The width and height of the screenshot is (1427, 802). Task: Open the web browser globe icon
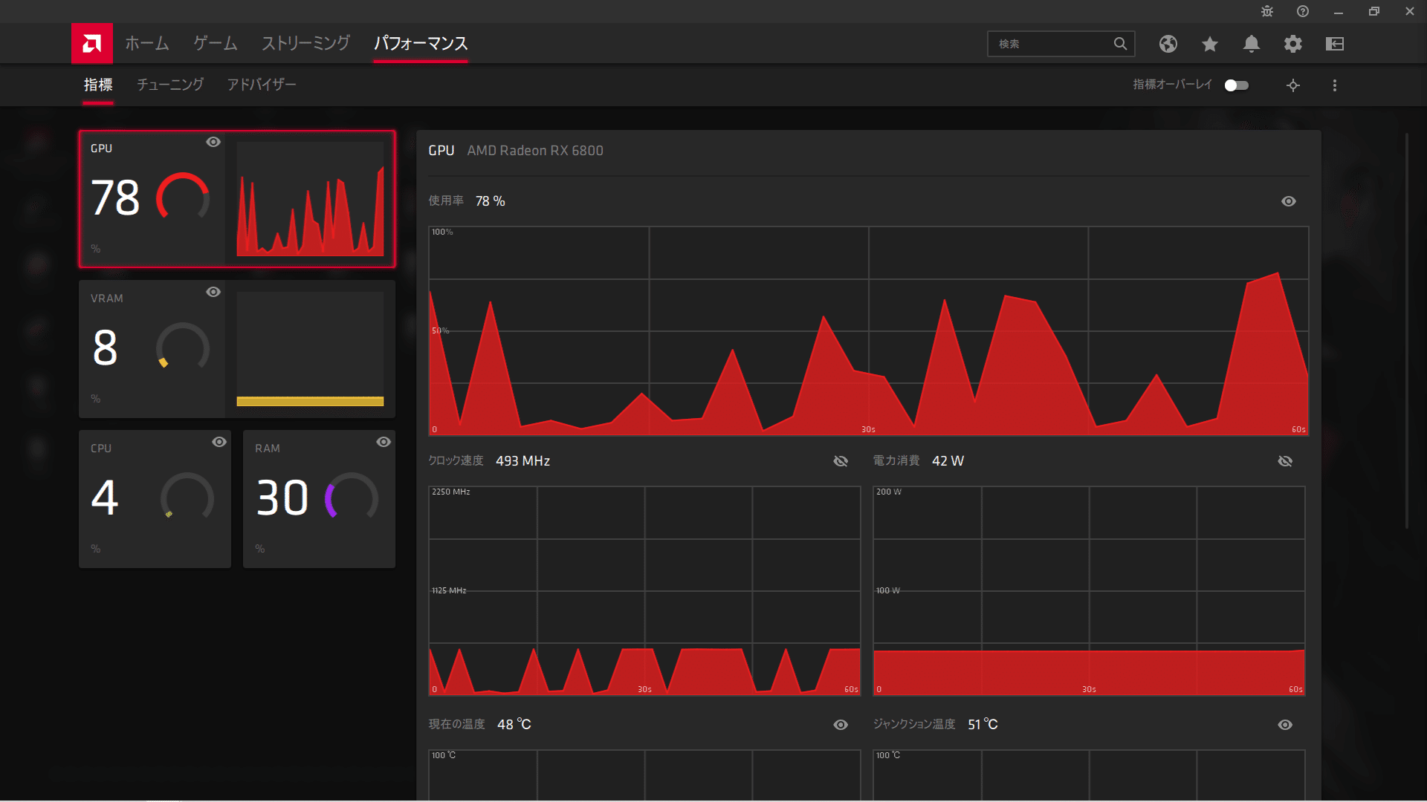[x=1168, y=44]
